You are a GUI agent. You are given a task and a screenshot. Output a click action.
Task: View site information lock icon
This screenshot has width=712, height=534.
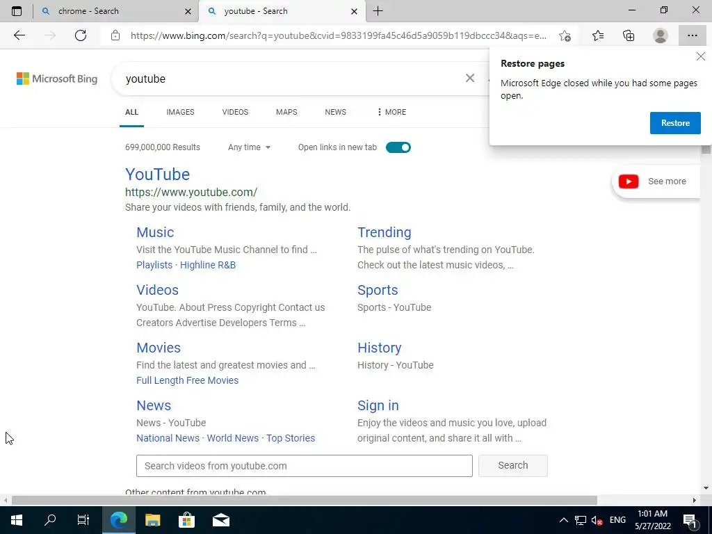tap(115, 35)
